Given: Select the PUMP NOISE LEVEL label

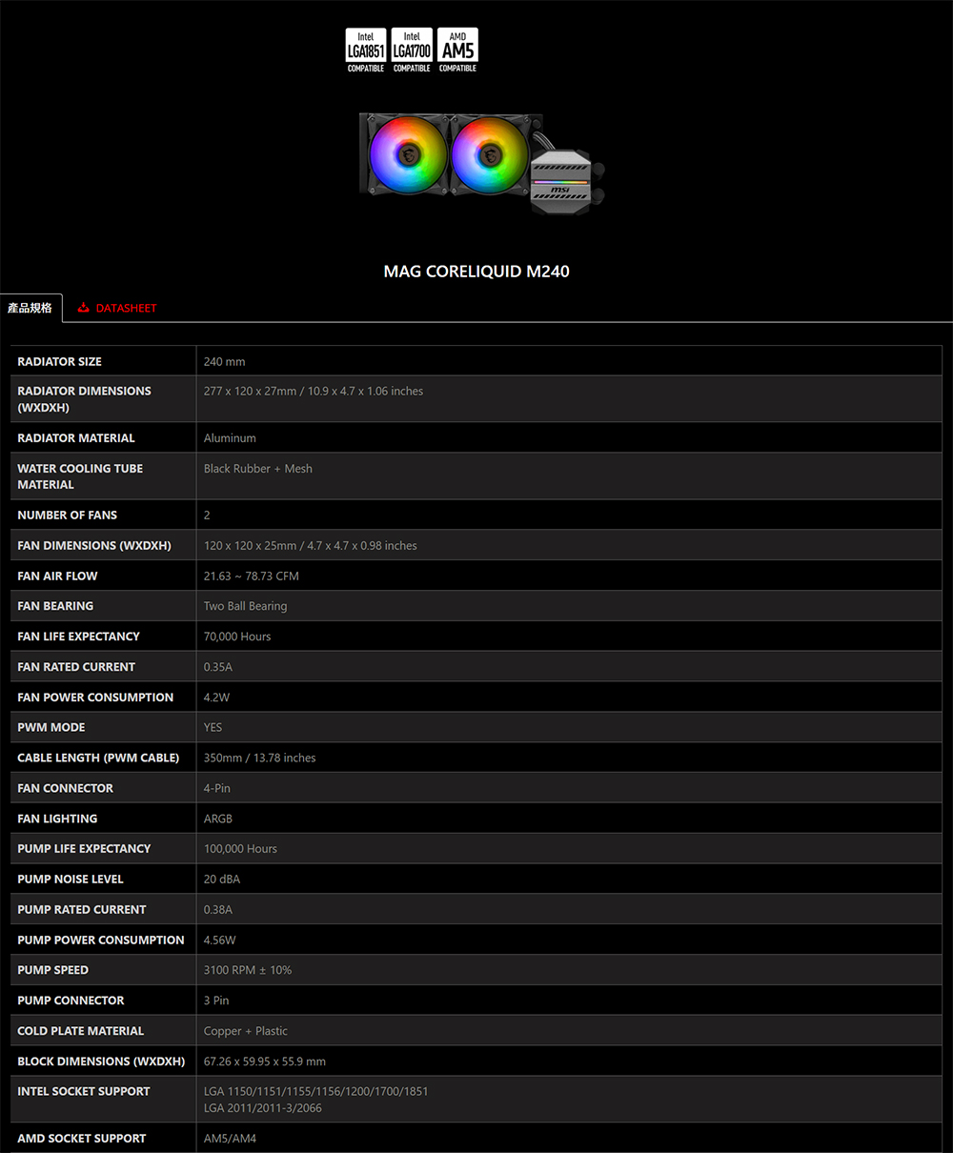Looking at the screenshot, I should pyautogui.click(x=71, y=879).
